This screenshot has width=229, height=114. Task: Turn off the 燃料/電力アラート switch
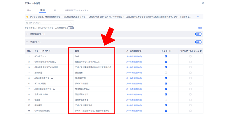click(x=199, y=34)
